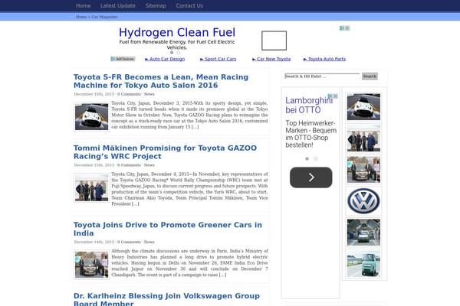460x306 pixels.
Task: Click December 14th, 2015 date text
Action: point(94,242)
